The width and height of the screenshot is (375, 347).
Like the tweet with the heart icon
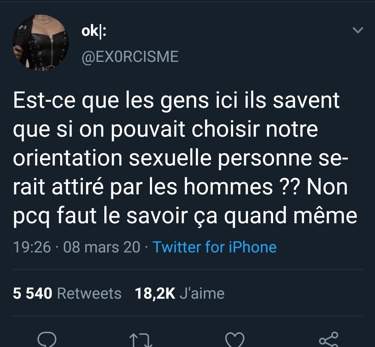pyautogui.click(x=235, y=340)
